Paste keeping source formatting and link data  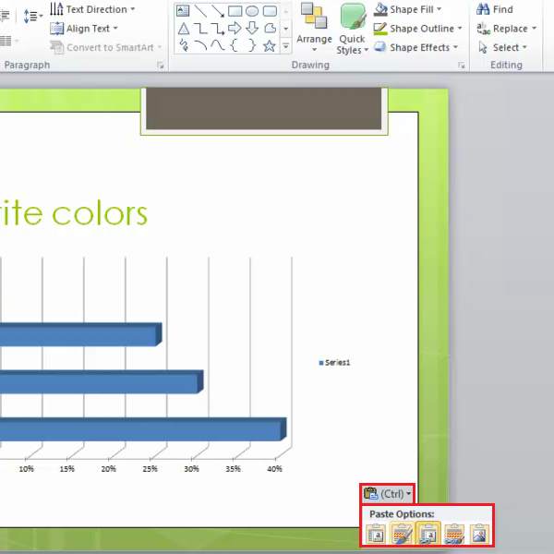[454, 534]
